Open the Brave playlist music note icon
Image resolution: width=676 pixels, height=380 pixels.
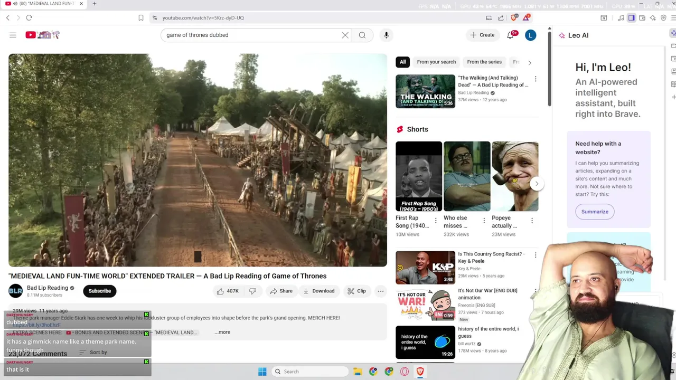coord(621,18)
